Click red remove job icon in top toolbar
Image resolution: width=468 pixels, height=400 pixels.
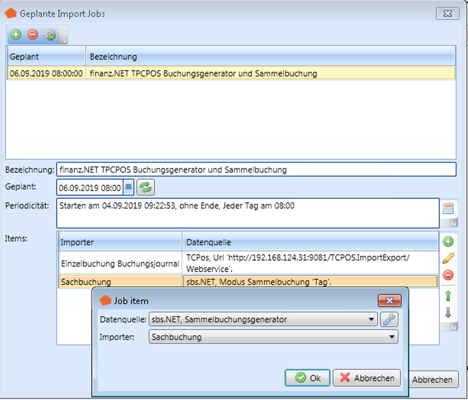click(33, 35)
